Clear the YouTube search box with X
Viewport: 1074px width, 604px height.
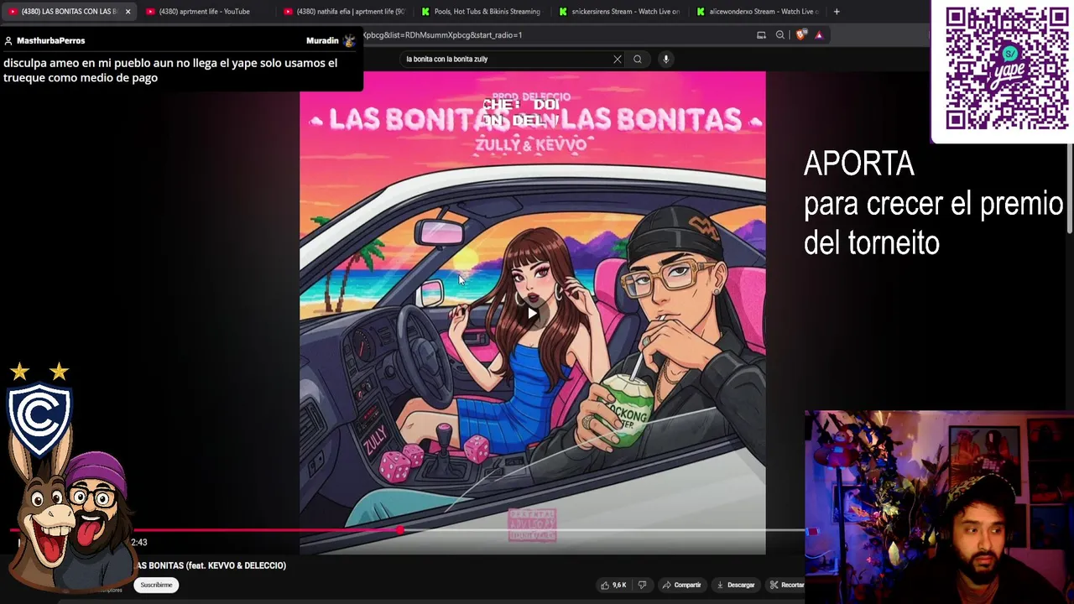618,59
